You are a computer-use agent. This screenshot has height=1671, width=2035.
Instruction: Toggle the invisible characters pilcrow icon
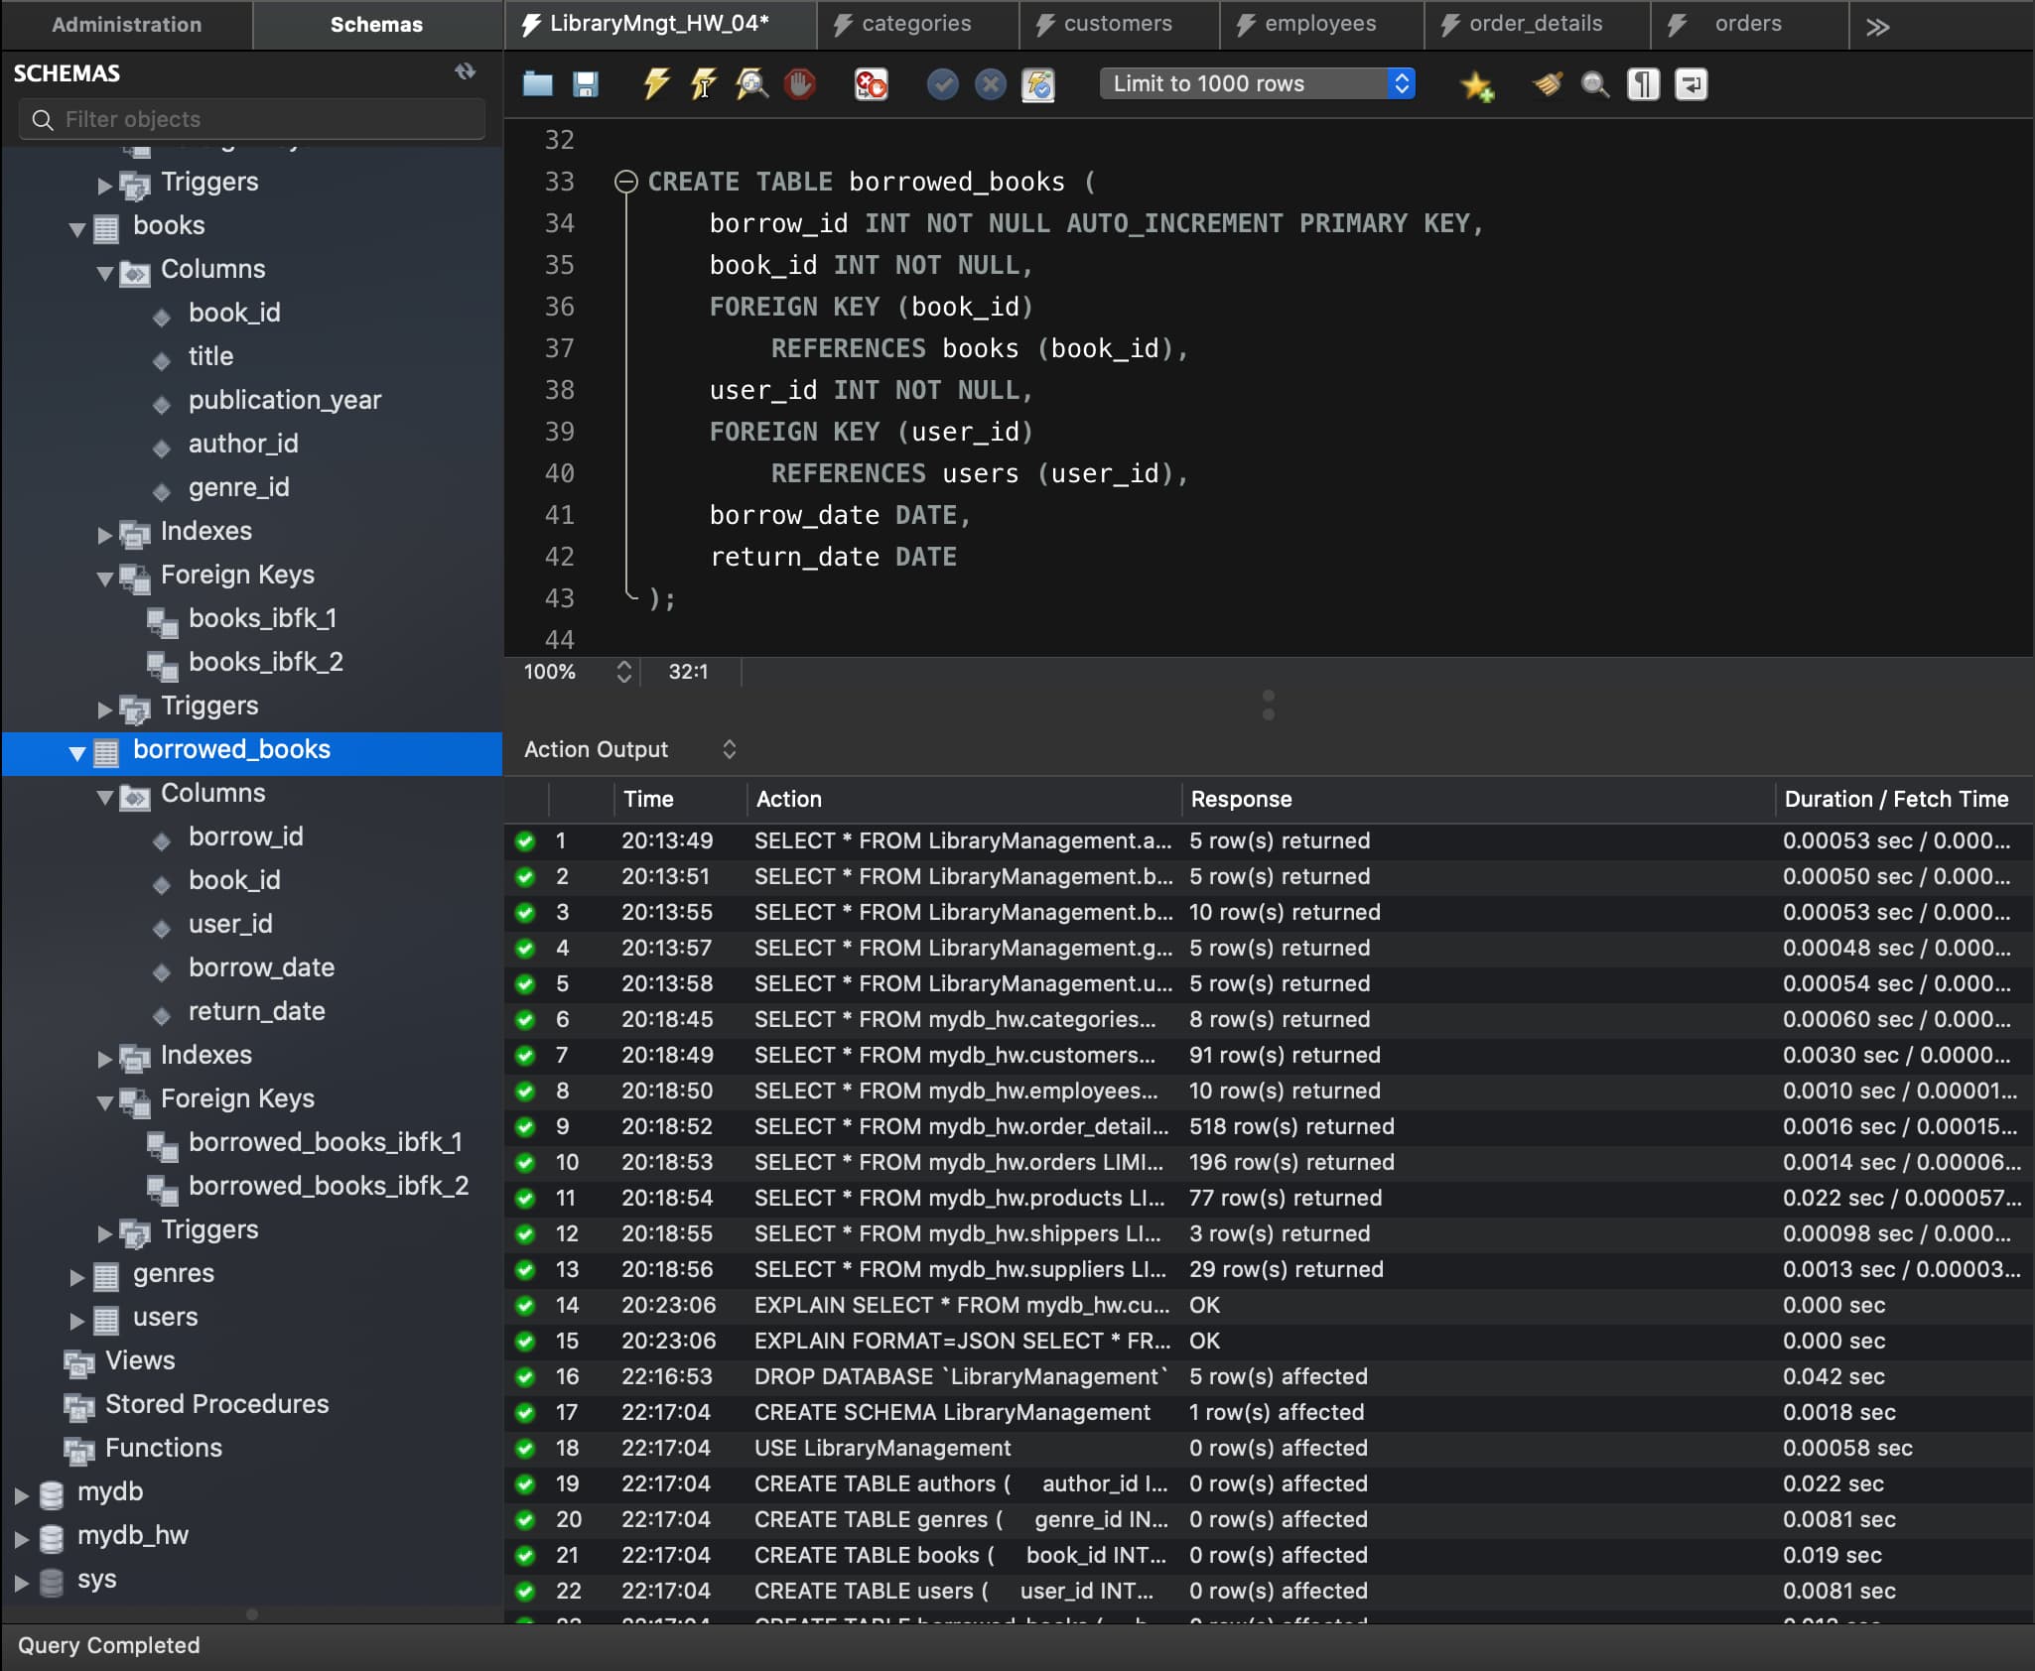[x=1643, y=84]
